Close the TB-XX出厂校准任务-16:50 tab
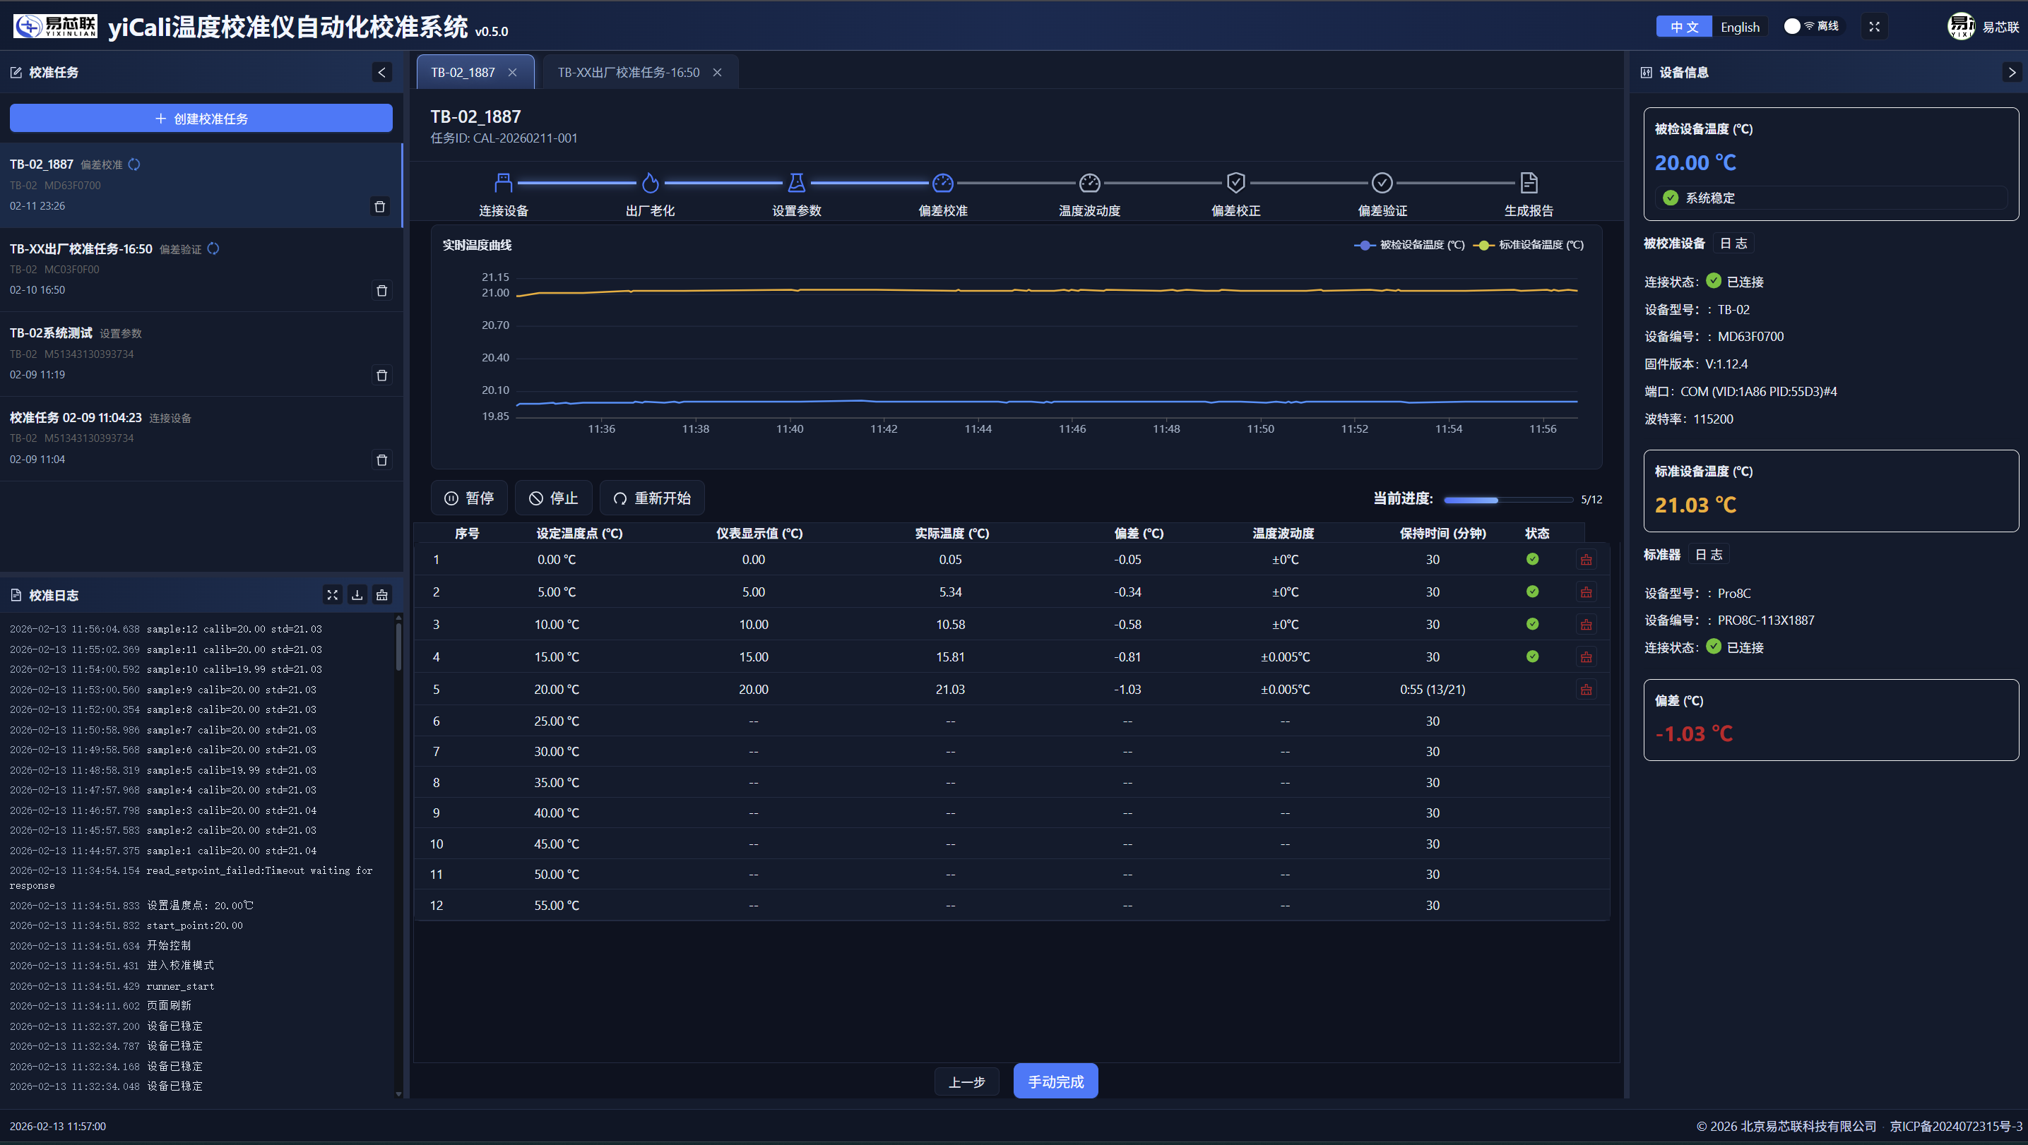 point(717,73)
